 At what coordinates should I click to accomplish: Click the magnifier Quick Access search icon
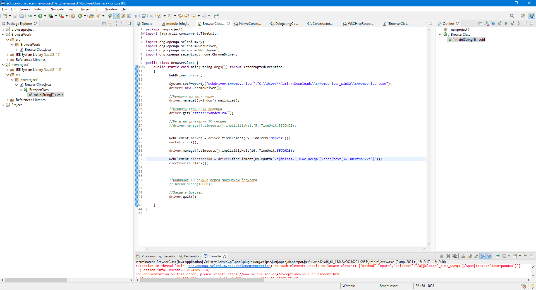coord(512,16)
